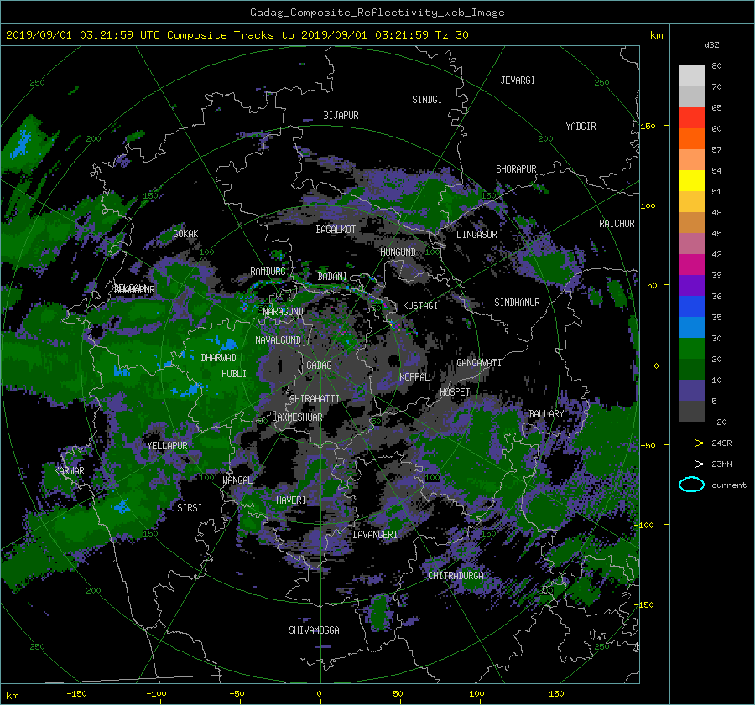Click the GADAG radar center label
755x705 pixels.
tap(320, 365)
